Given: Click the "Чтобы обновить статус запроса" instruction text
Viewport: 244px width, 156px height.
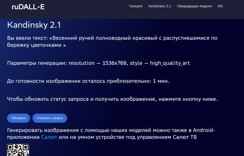Looking at the screenshot, I should tap(112, 99).
